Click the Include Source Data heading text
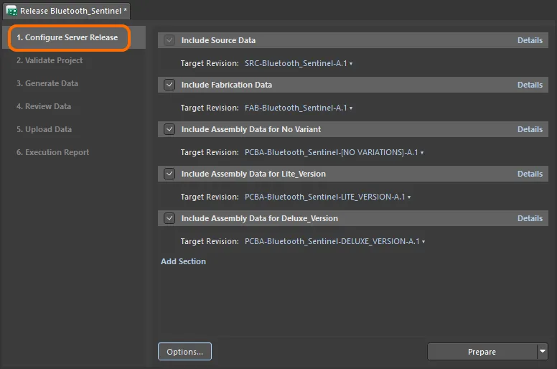 click(218, 40)
